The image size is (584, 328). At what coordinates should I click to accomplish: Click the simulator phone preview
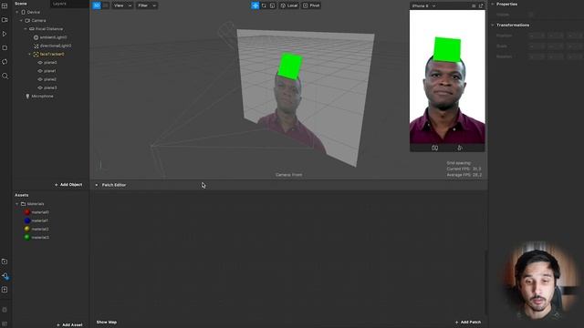447,77
